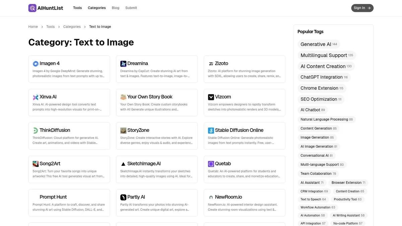Click the Stable Diffusion Online icon
This screenshot has width=402, height=226.
211,131
